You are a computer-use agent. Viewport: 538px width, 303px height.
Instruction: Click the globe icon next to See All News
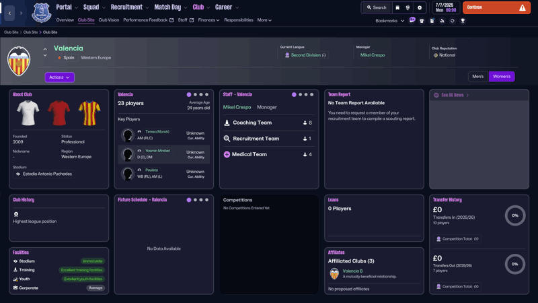click(x=436, y=95)
